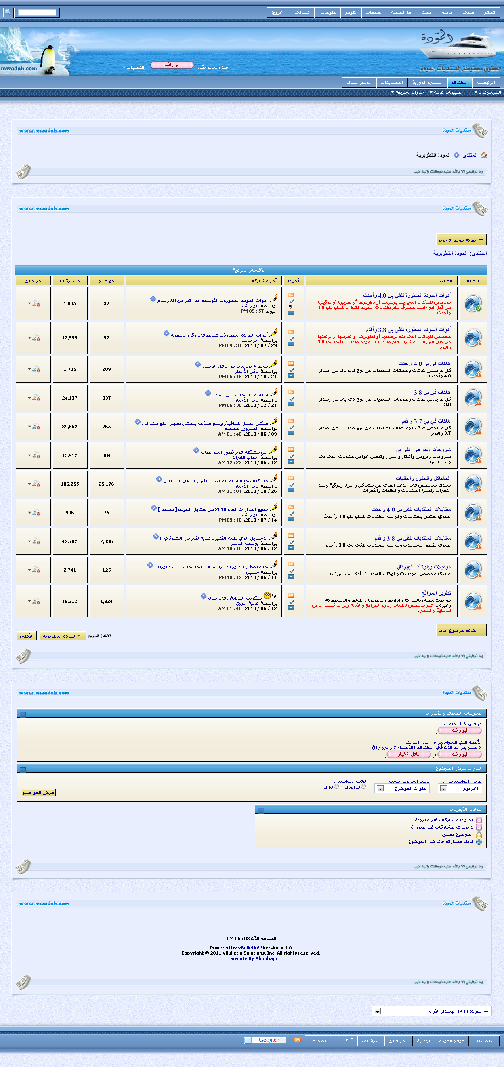
Task: Click the اضافة موضوع جديد button at top
Action: [461, 240]
